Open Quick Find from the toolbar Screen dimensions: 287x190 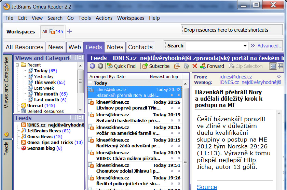pos(121,66)
